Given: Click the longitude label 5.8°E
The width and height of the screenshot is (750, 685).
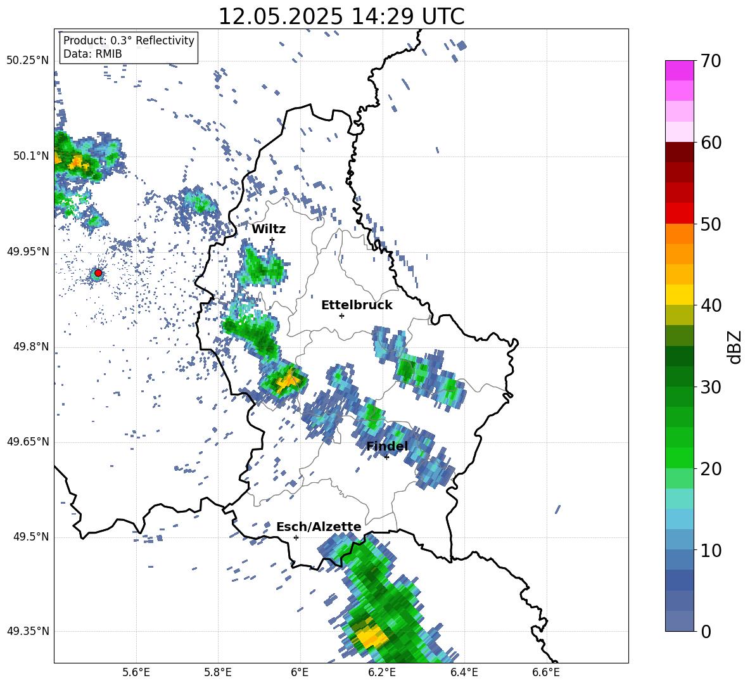Looking at the screenshot, I should [218, 672].
